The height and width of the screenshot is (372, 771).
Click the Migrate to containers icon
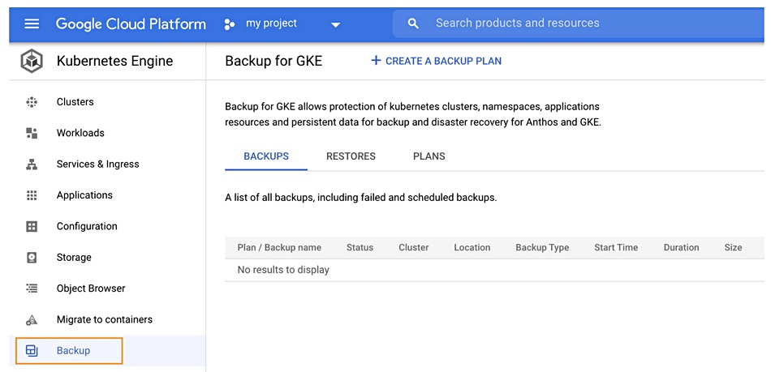32,320
